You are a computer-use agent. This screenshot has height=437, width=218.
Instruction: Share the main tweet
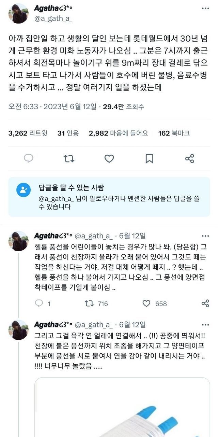189,158
